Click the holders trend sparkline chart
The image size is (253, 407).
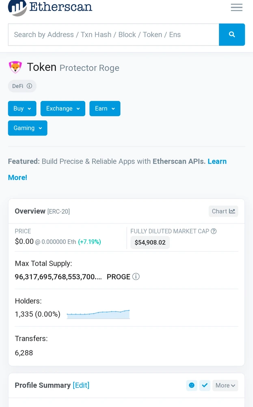[x=98, y=314]
